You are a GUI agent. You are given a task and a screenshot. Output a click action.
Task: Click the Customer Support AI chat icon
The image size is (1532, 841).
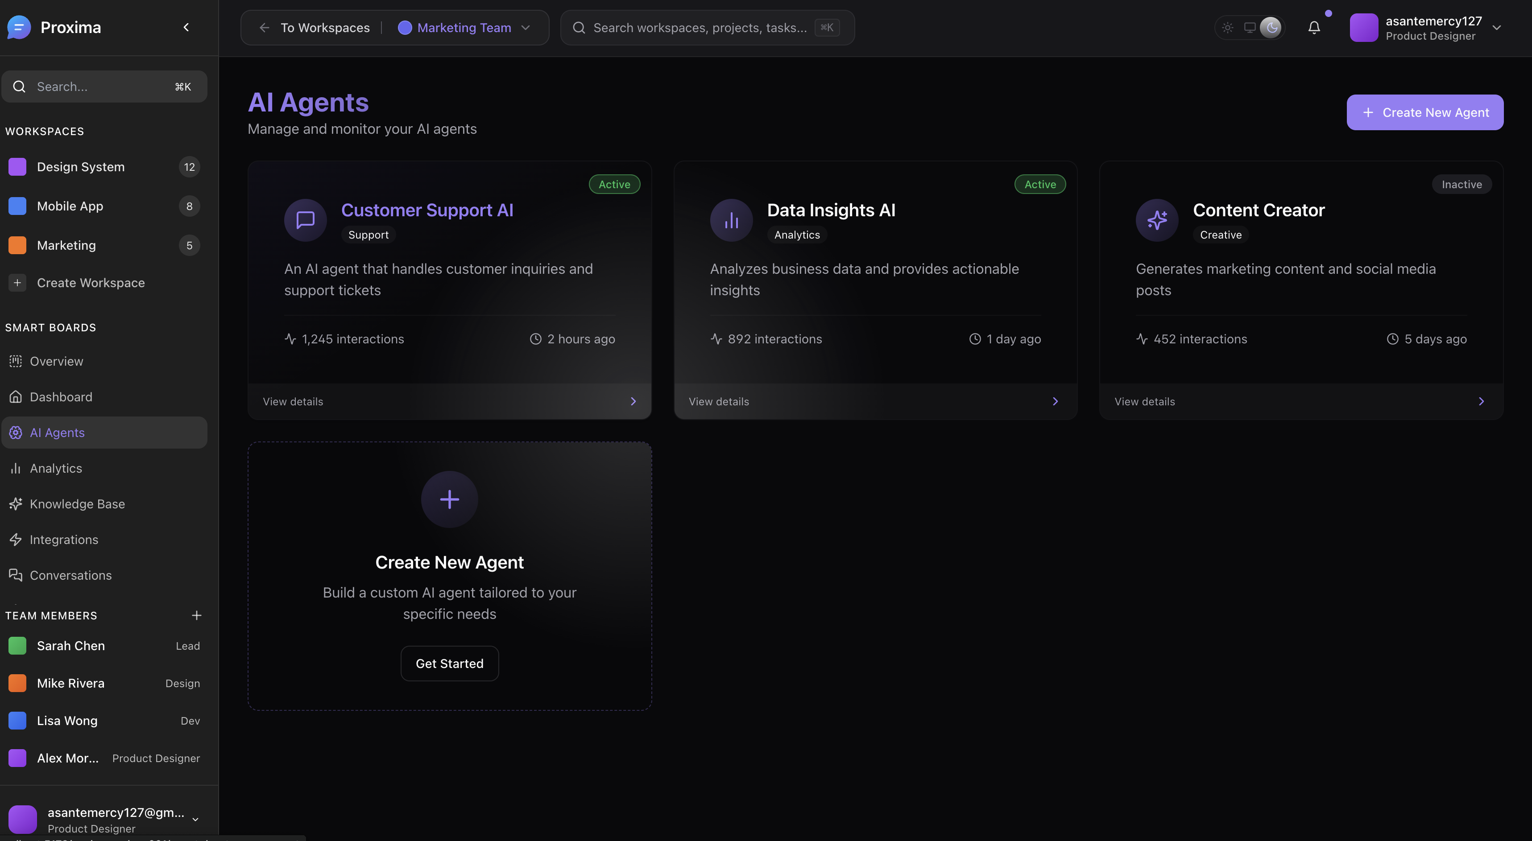coord(305,220)
